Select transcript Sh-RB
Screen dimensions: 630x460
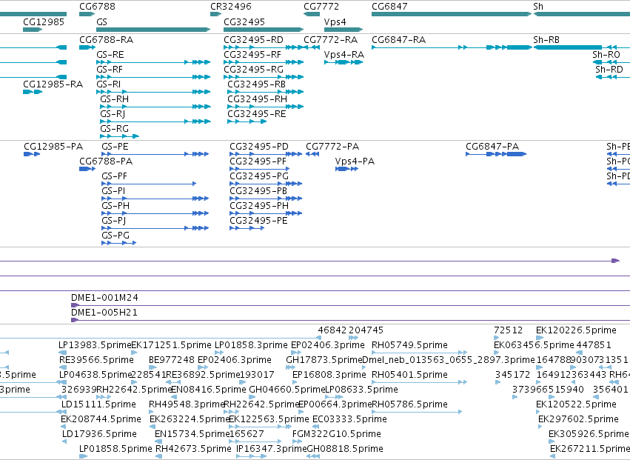tap(581, 47)
